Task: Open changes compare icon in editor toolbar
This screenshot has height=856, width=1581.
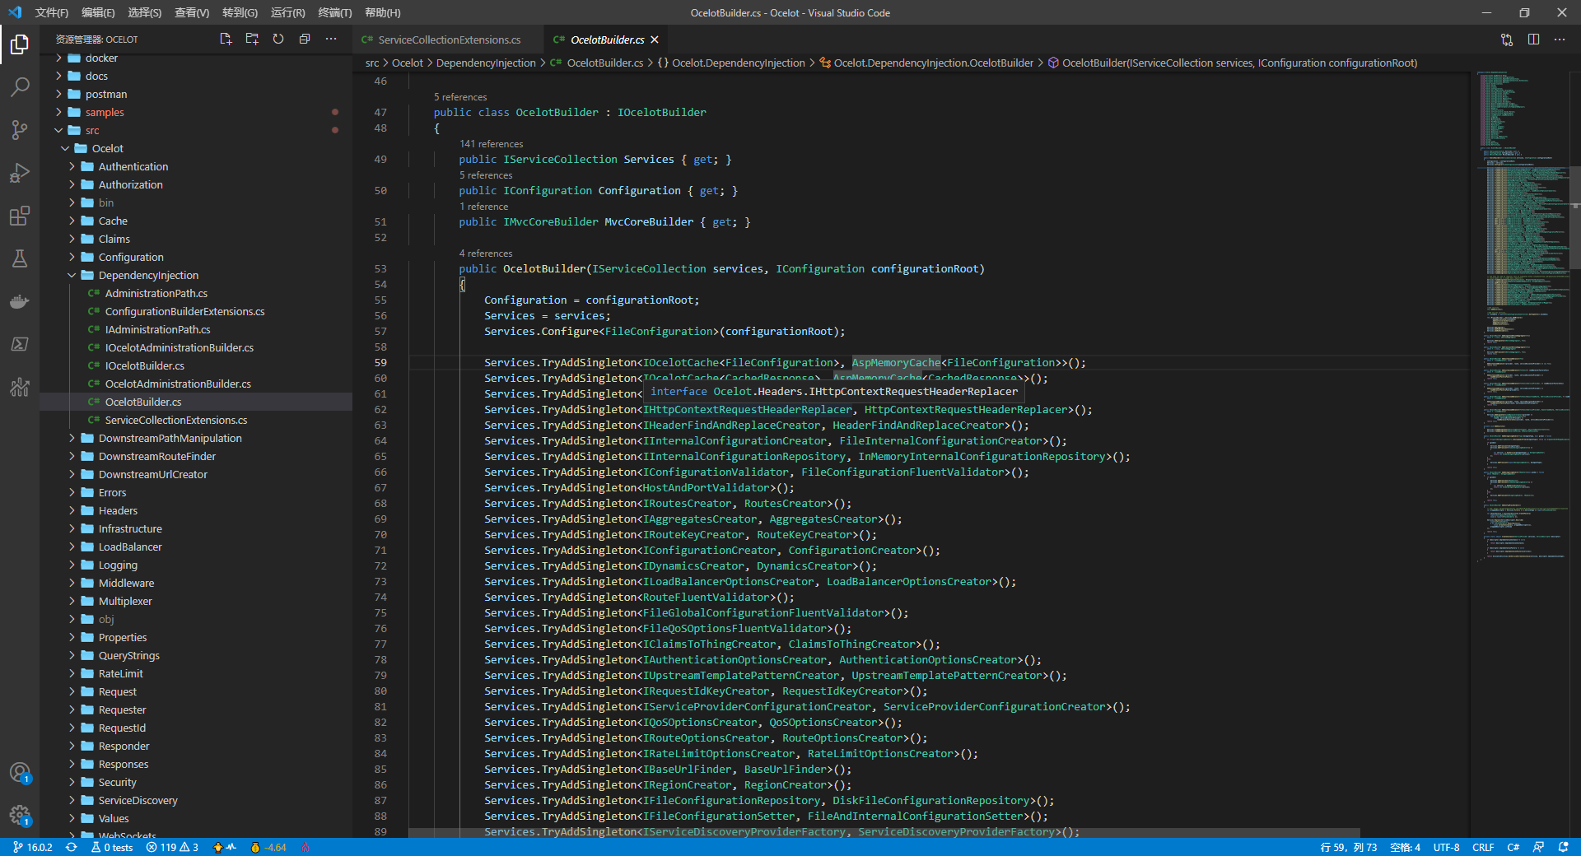Action: [x=1507, y=40]
